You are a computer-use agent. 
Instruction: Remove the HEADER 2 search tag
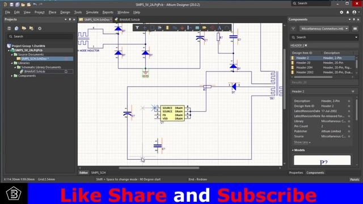click(x=306, y=45)
